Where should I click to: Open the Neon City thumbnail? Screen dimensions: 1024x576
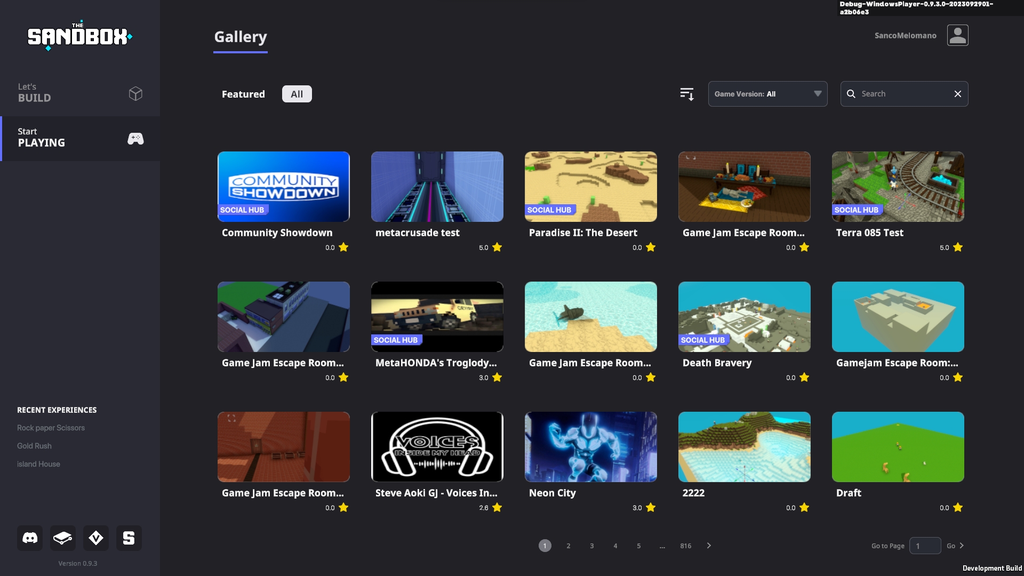pyautogui.click(x=590, y=446)
